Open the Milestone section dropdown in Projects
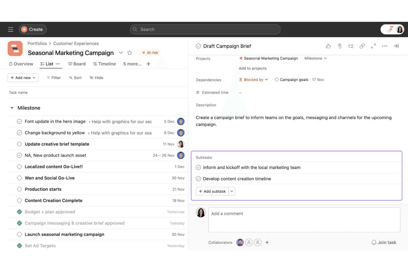408x272 pixels. click(315, 58)
